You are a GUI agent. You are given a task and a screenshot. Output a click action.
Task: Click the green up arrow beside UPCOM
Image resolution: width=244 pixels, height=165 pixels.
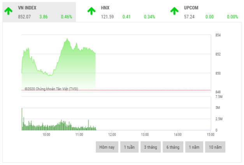[x=175, y=11]
